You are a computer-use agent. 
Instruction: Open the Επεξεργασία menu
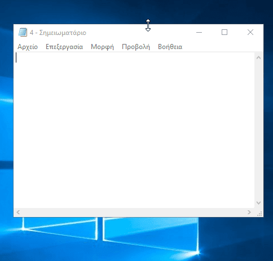pos(64,47)
